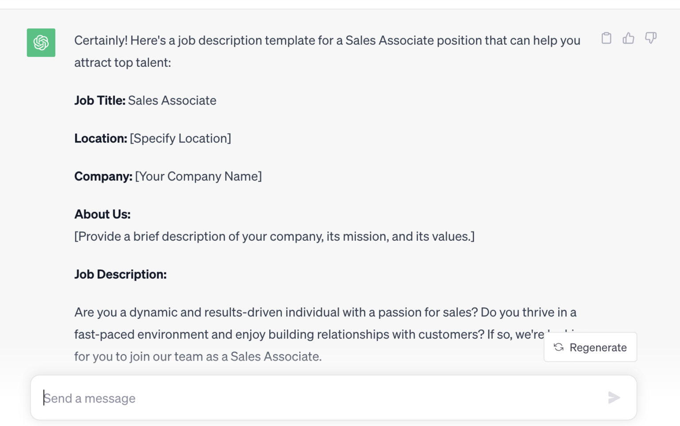Click the ChatGPT green logo avatar
The image size is (680, 426).
(41, 42)
